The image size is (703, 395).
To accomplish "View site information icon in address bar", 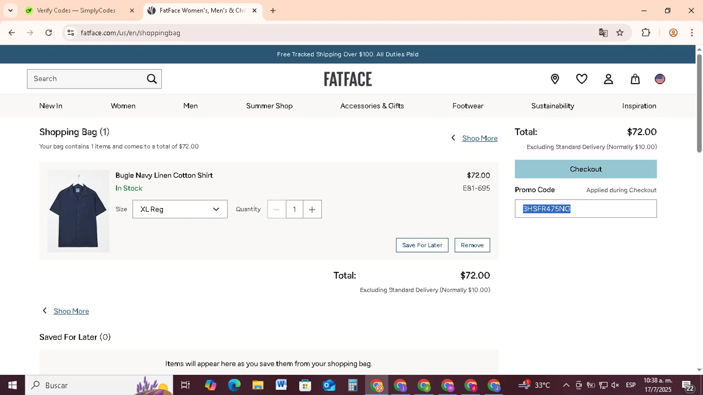I will pyautogui.click(x=71, y=33).
